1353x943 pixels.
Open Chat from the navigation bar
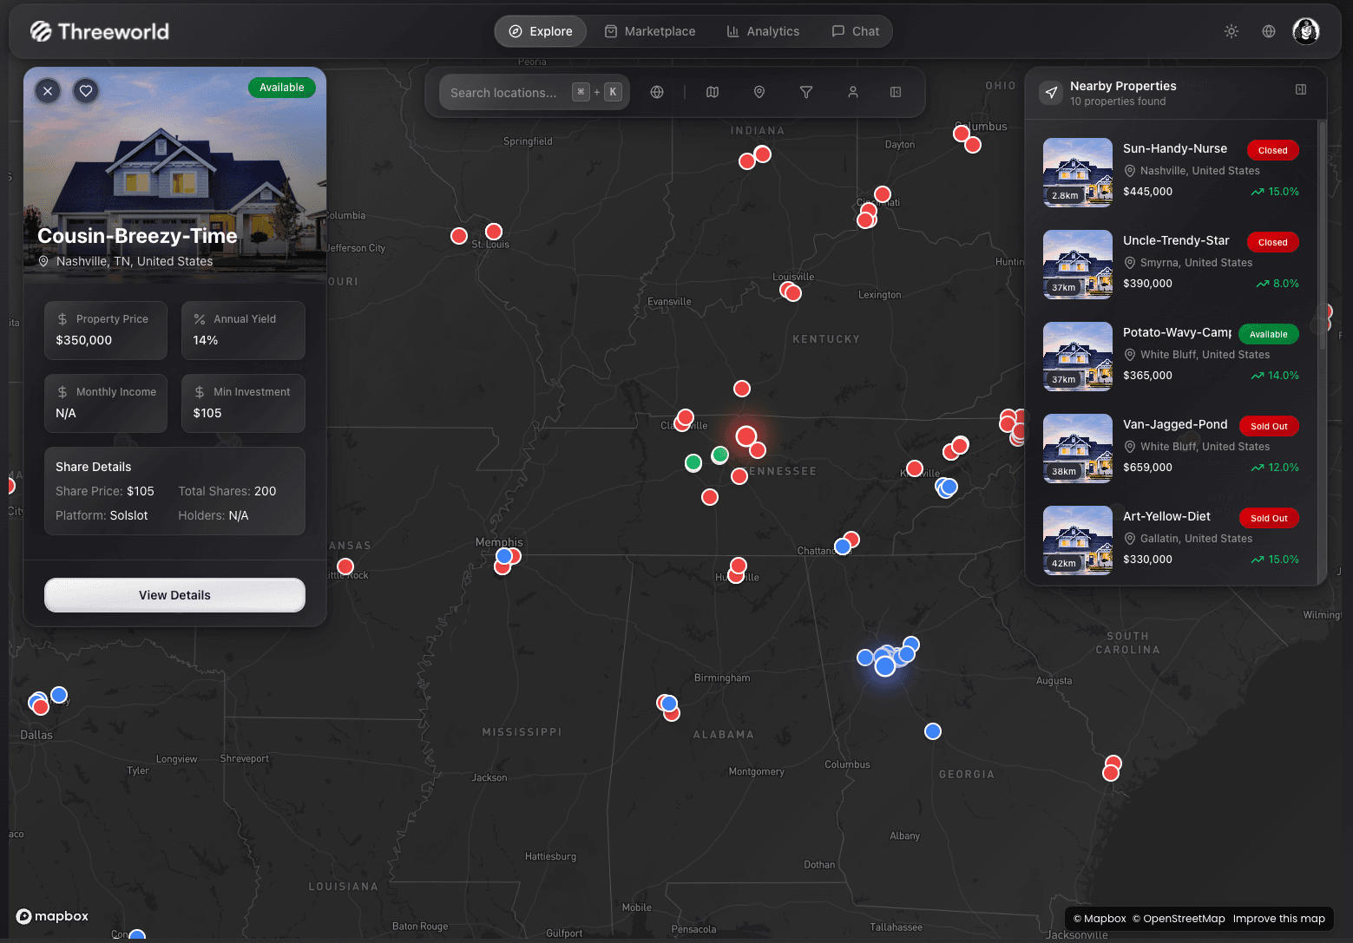click(x=855, y=30)
